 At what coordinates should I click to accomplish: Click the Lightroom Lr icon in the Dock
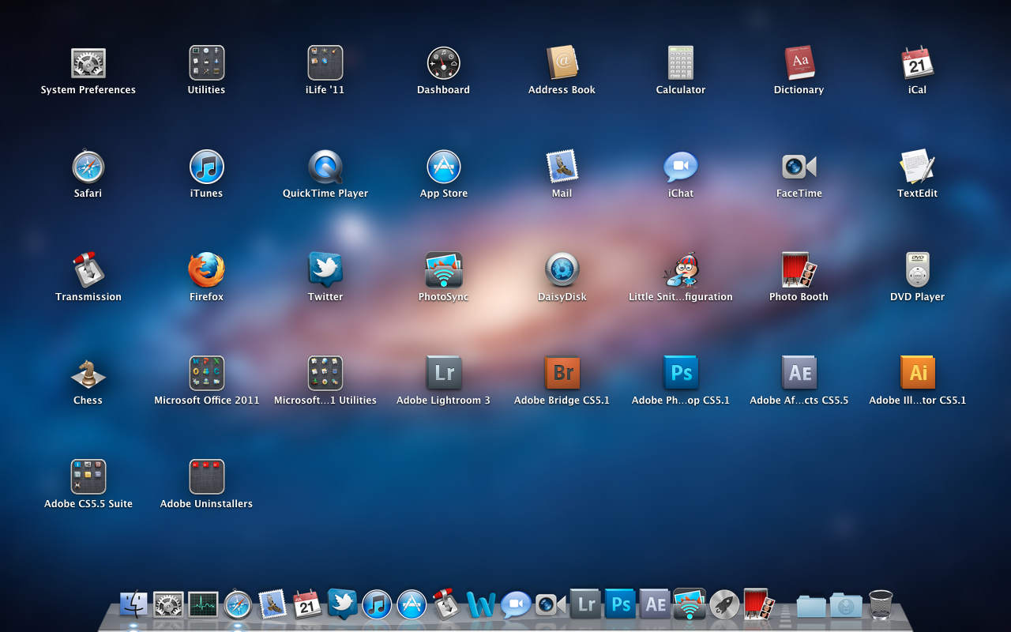[585, 605]
